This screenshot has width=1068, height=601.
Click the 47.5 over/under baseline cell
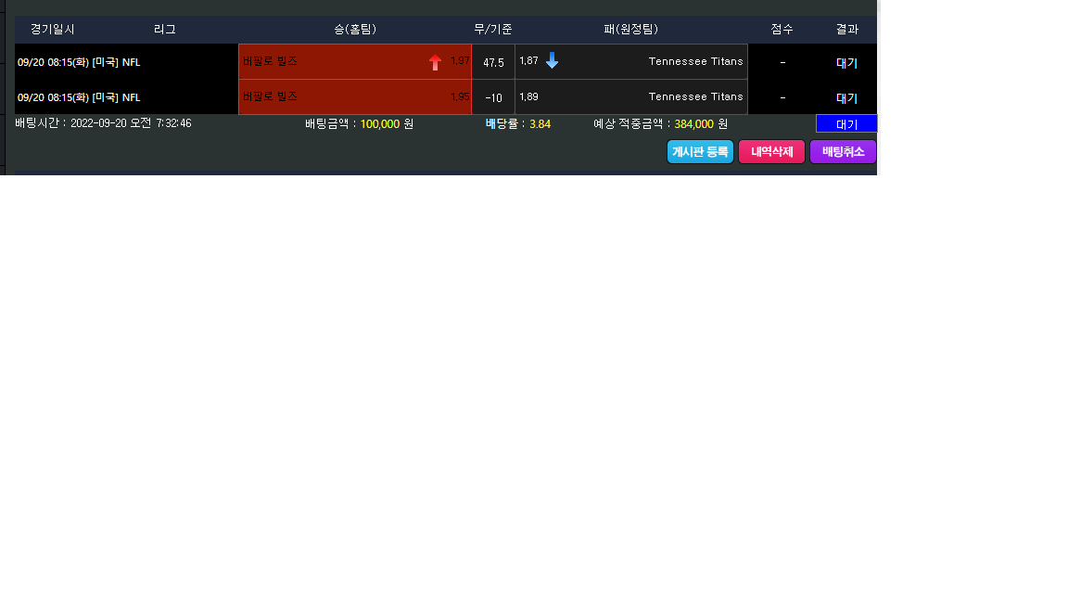[x=493, y=62]
